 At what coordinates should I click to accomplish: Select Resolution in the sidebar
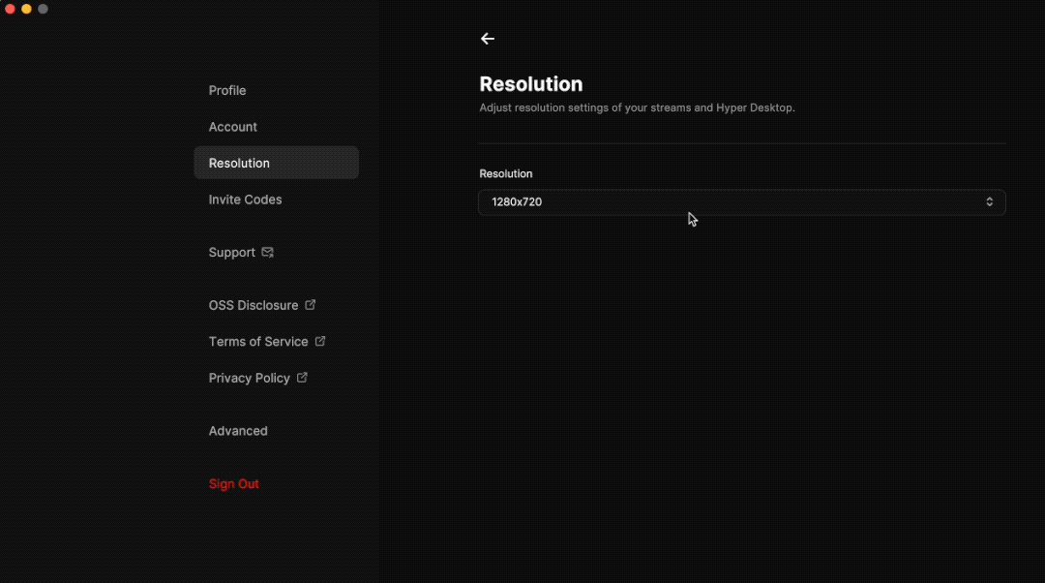point(239,163)
